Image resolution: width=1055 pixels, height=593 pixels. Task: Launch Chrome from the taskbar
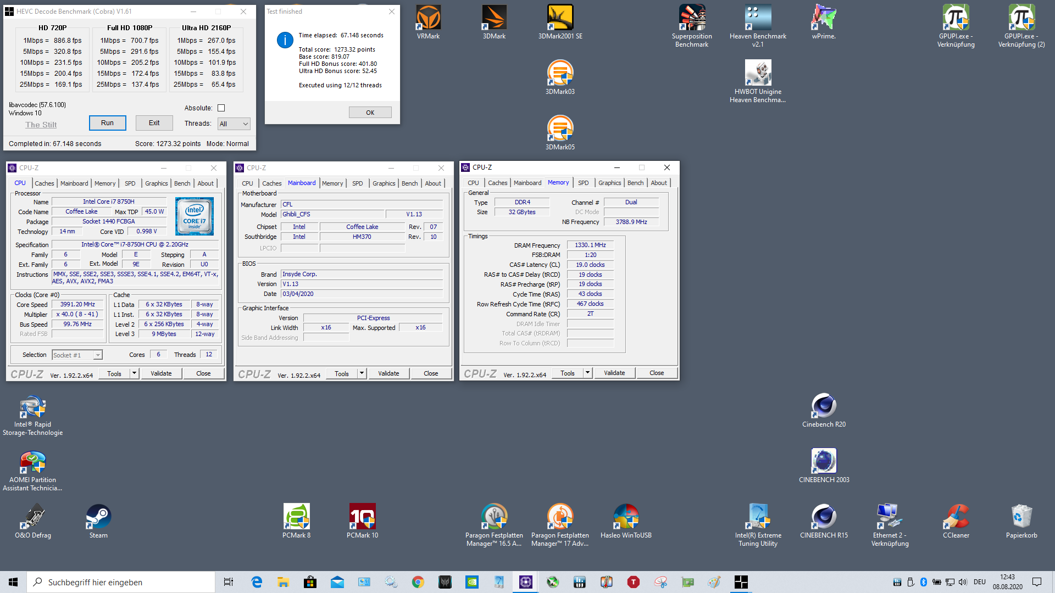[418, 582]
